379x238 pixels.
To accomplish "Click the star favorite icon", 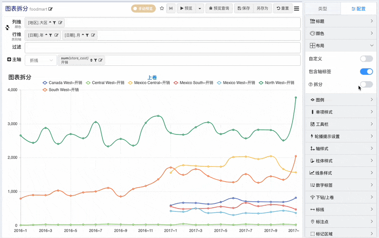I will coord(161,9).
